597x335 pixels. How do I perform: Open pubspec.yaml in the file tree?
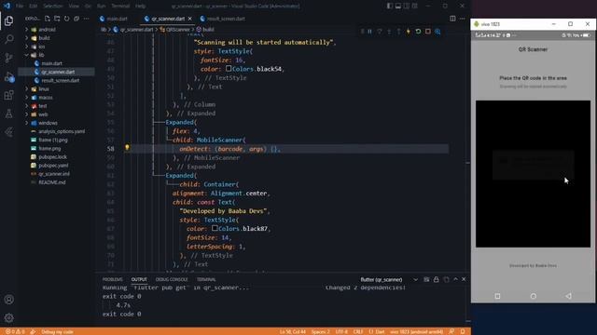(53, 166)
